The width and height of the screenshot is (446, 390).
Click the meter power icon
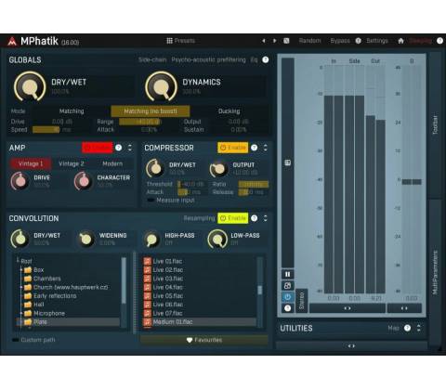pos(287,297)
